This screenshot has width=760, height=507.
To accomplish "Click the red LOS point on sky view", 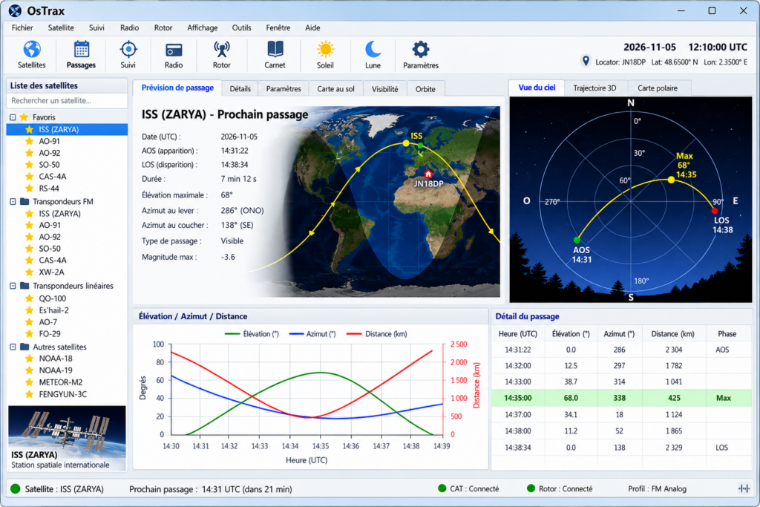I will click(x=715, y=211).
